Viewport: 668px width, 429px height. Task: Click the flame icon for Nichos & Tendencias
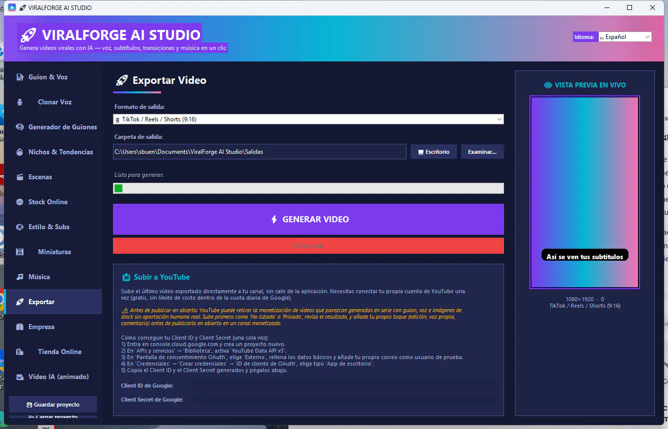(x=20, y=152)
